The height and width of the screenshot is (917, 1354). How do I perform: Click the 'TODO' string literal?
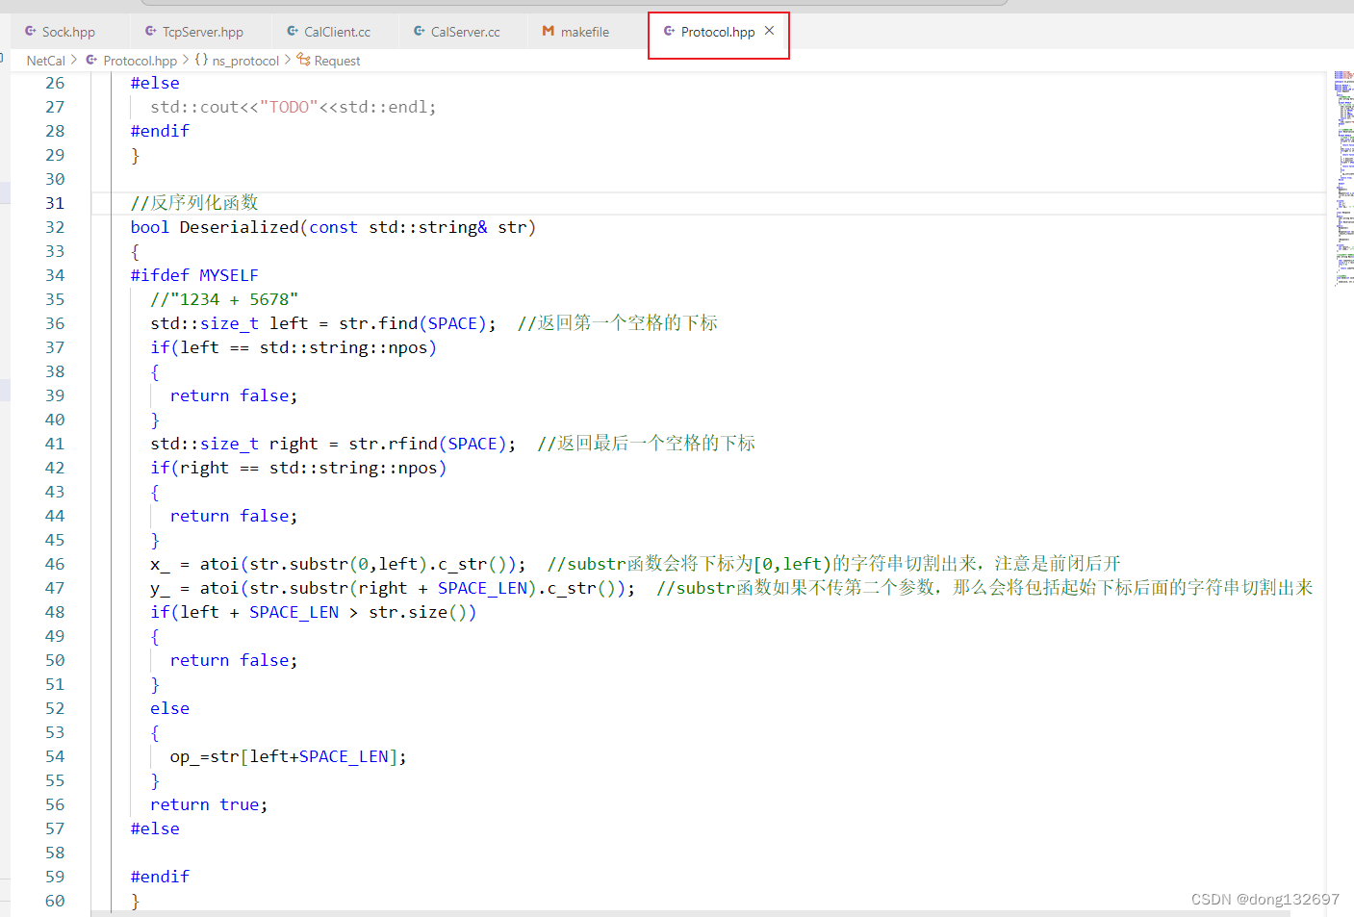289,107
